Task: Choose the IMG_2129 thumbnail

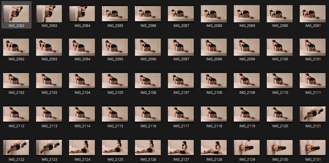Action: [x=247, y=148]
